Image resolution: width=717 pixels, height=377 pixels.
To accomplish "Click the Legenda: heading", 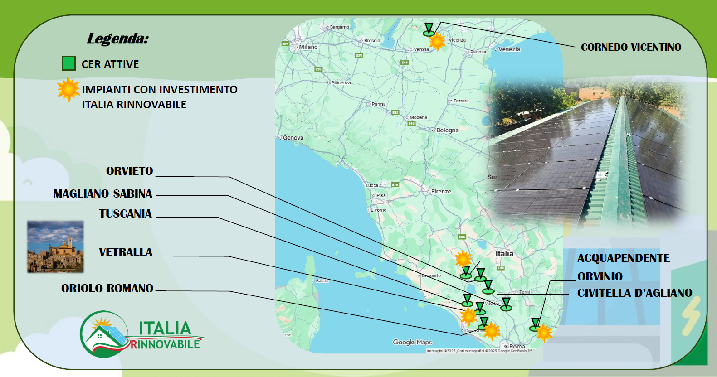I will pos(117,39).
